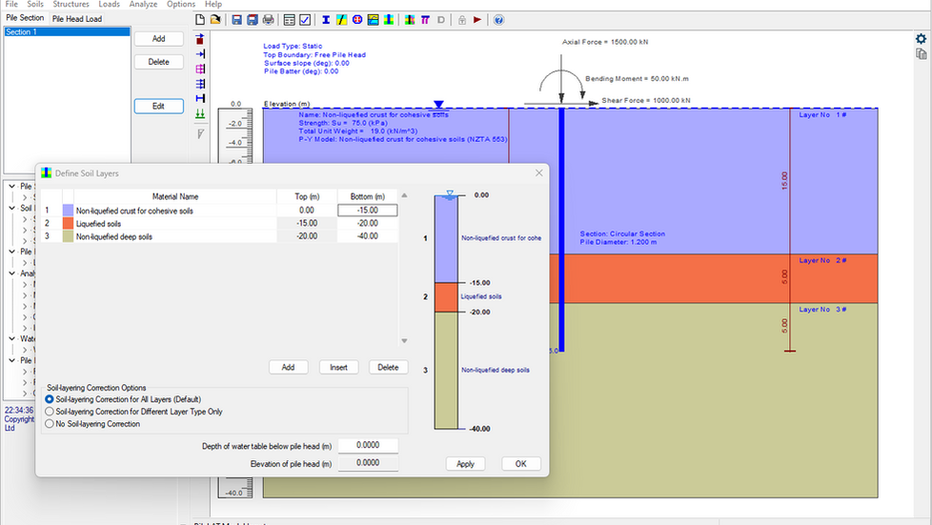Click the -40.00 Bottom cell of row 3
Viewport: 932px width, 525px height.
click(367, 236)
